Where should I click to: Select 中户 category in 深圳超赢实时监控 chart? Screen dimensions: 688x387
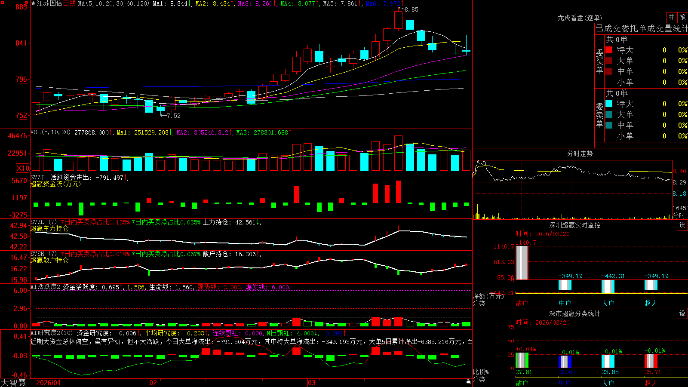point(565,303)
